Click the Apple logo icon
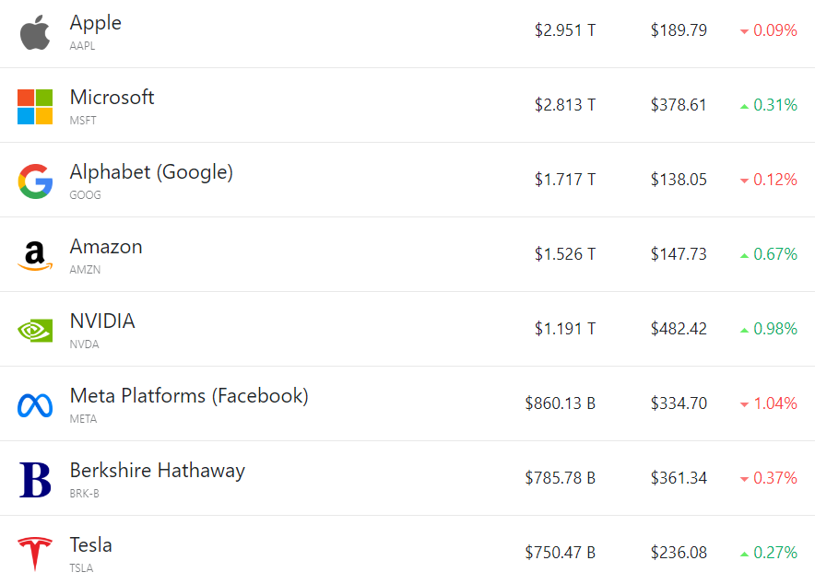Viewport: 815px width, 584px height. point(35,32)
